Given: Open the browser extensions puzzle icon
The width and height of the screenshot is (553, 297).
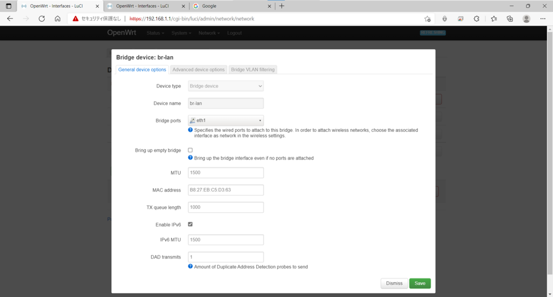Looking at the screenshot, I should tap(477, 19).
